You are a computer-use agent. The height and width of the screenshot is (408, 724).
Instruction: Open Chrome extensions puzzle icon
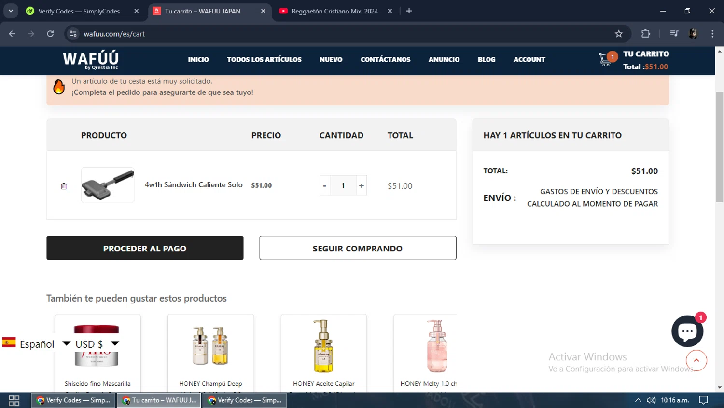coord(645,34)
